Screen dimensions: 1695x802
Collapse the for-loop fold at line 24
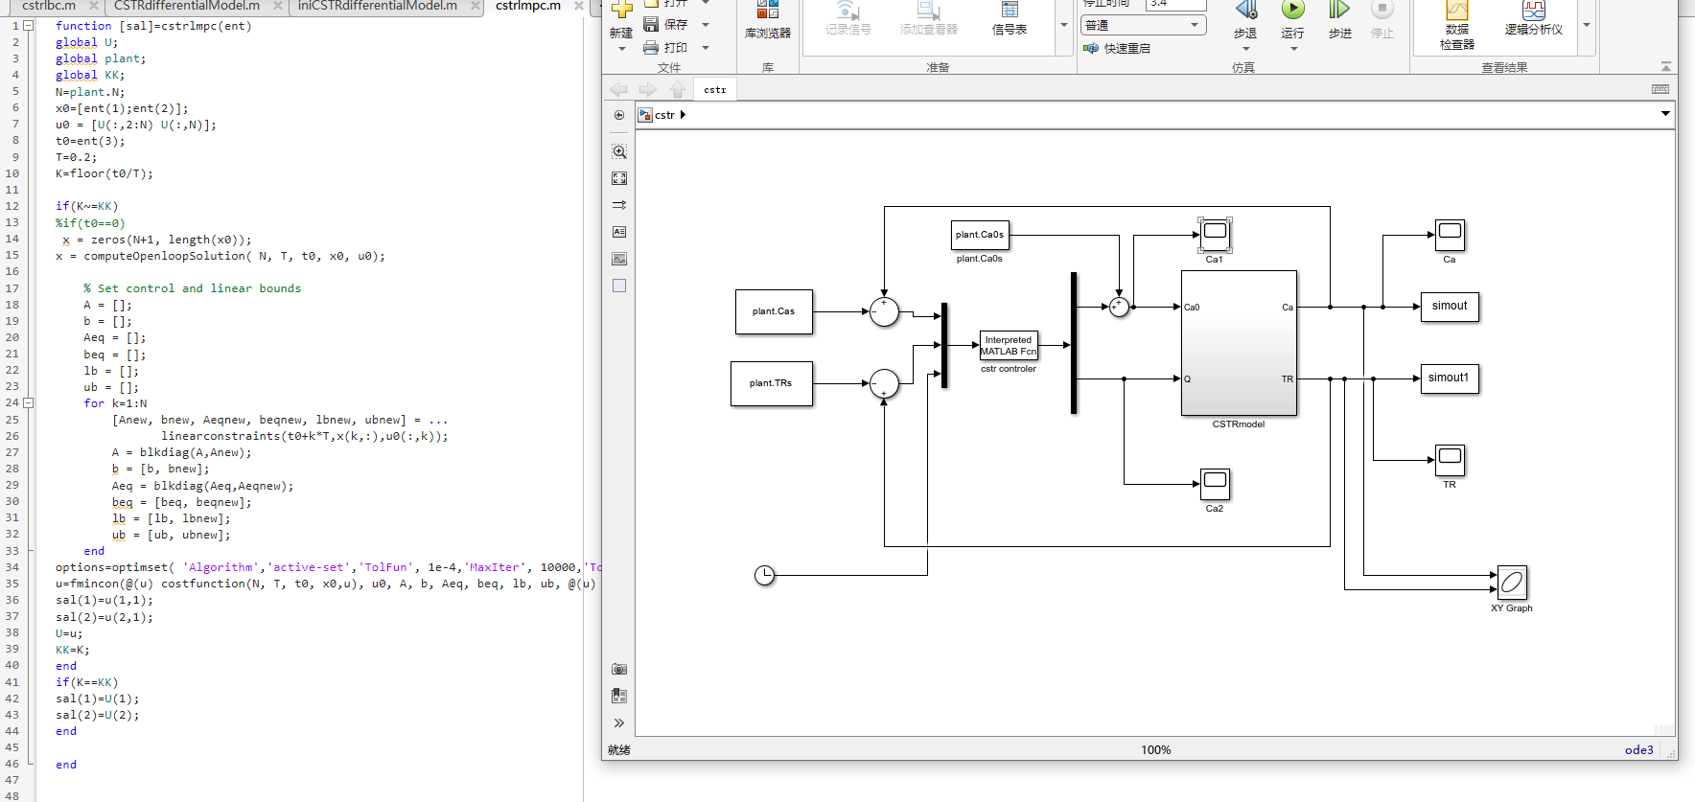coord(29,403)
